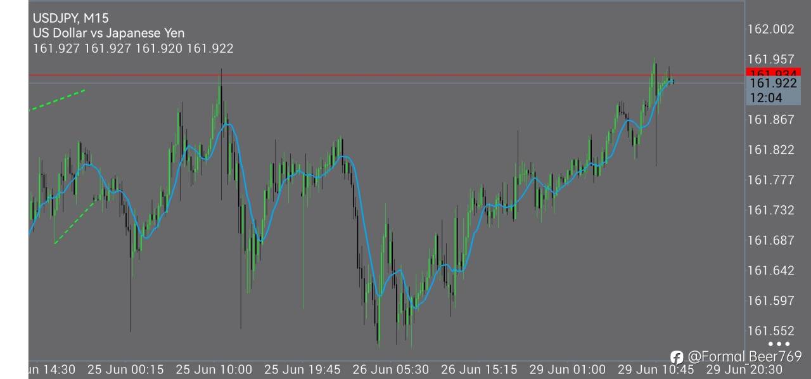Screen dimensions: 811x379
Task: Open the three-dot more options menu
Action: tap(779, 344)
